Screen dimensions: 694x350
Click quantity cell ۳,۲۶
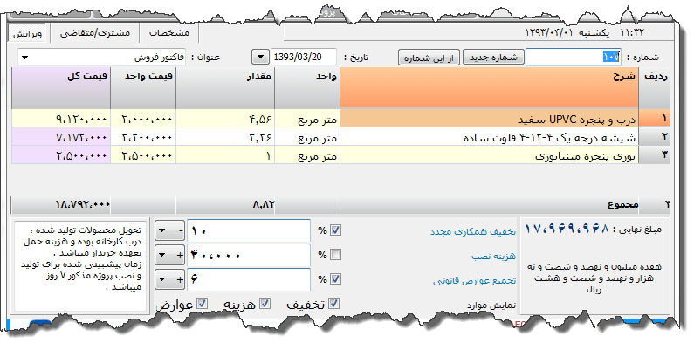(225, 137)
